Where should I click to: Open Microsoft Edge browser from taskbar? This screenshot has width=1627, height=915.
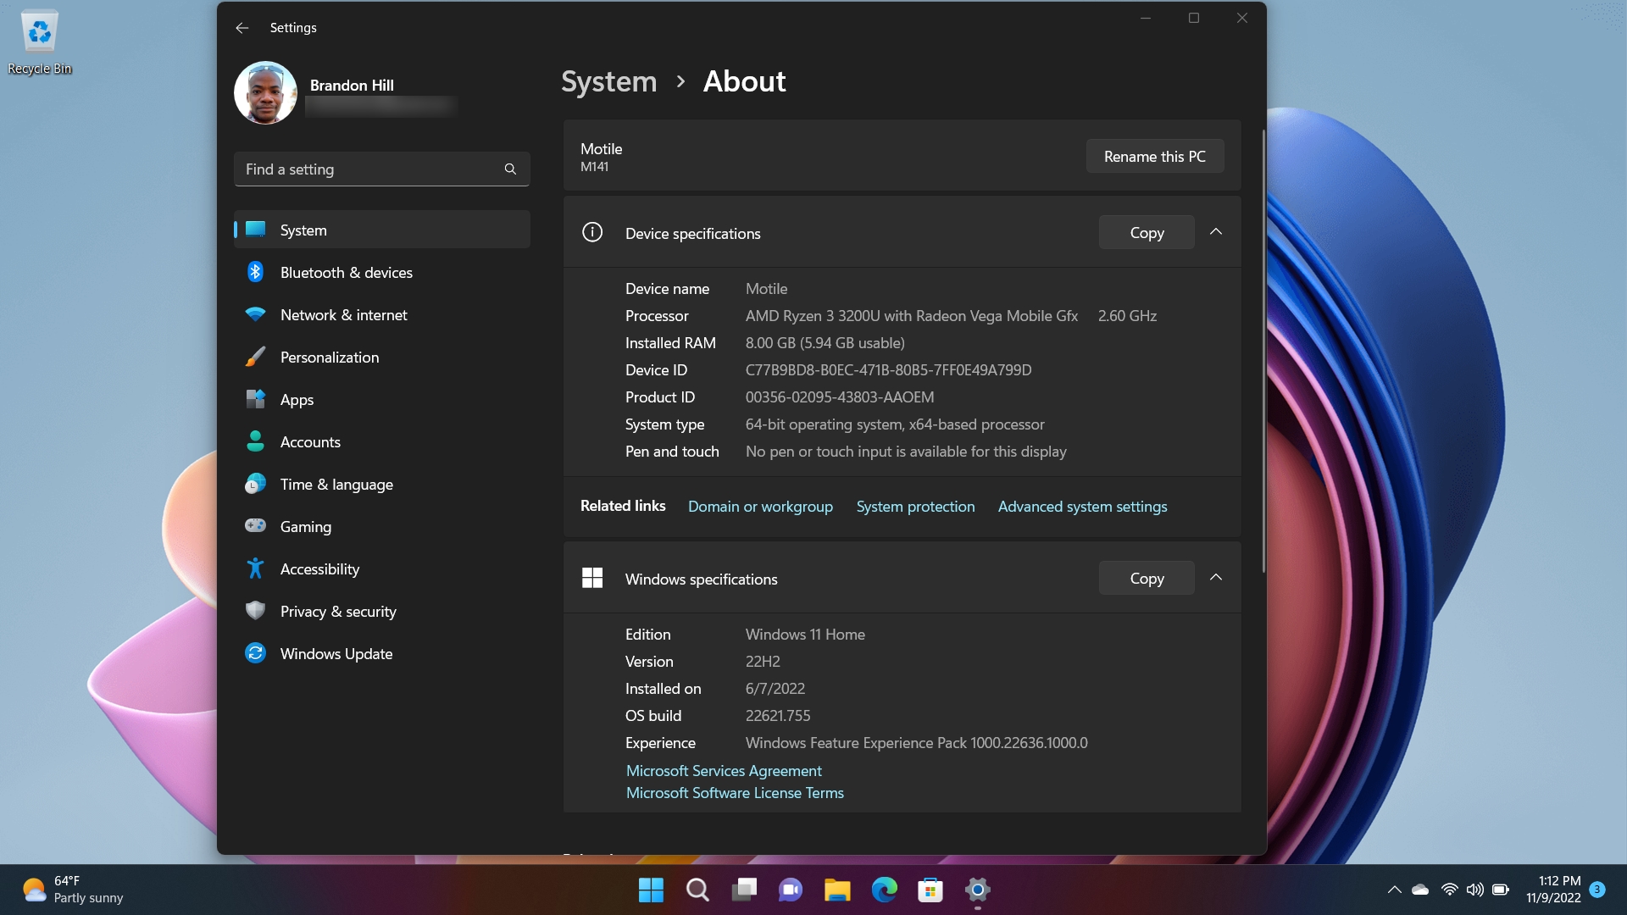[x=885, y=890]
